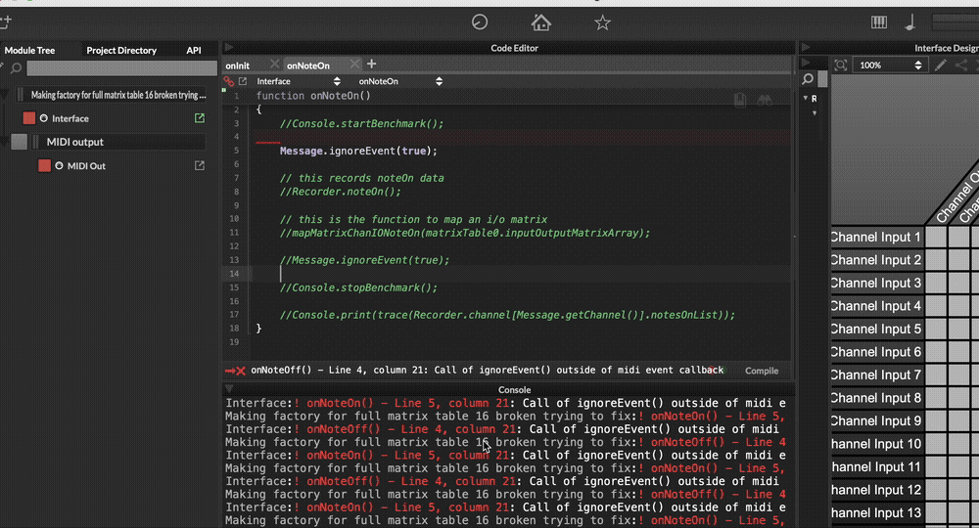Viewport: 979px width, 528px height.
Task: Toggle the Interface module red bypass square
Action: coord(28,117)
